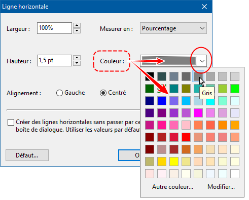Viewport: 249px width, 200px height.
Task: Select the Centré alignment radio button
Action: click(x=103, y=93)
